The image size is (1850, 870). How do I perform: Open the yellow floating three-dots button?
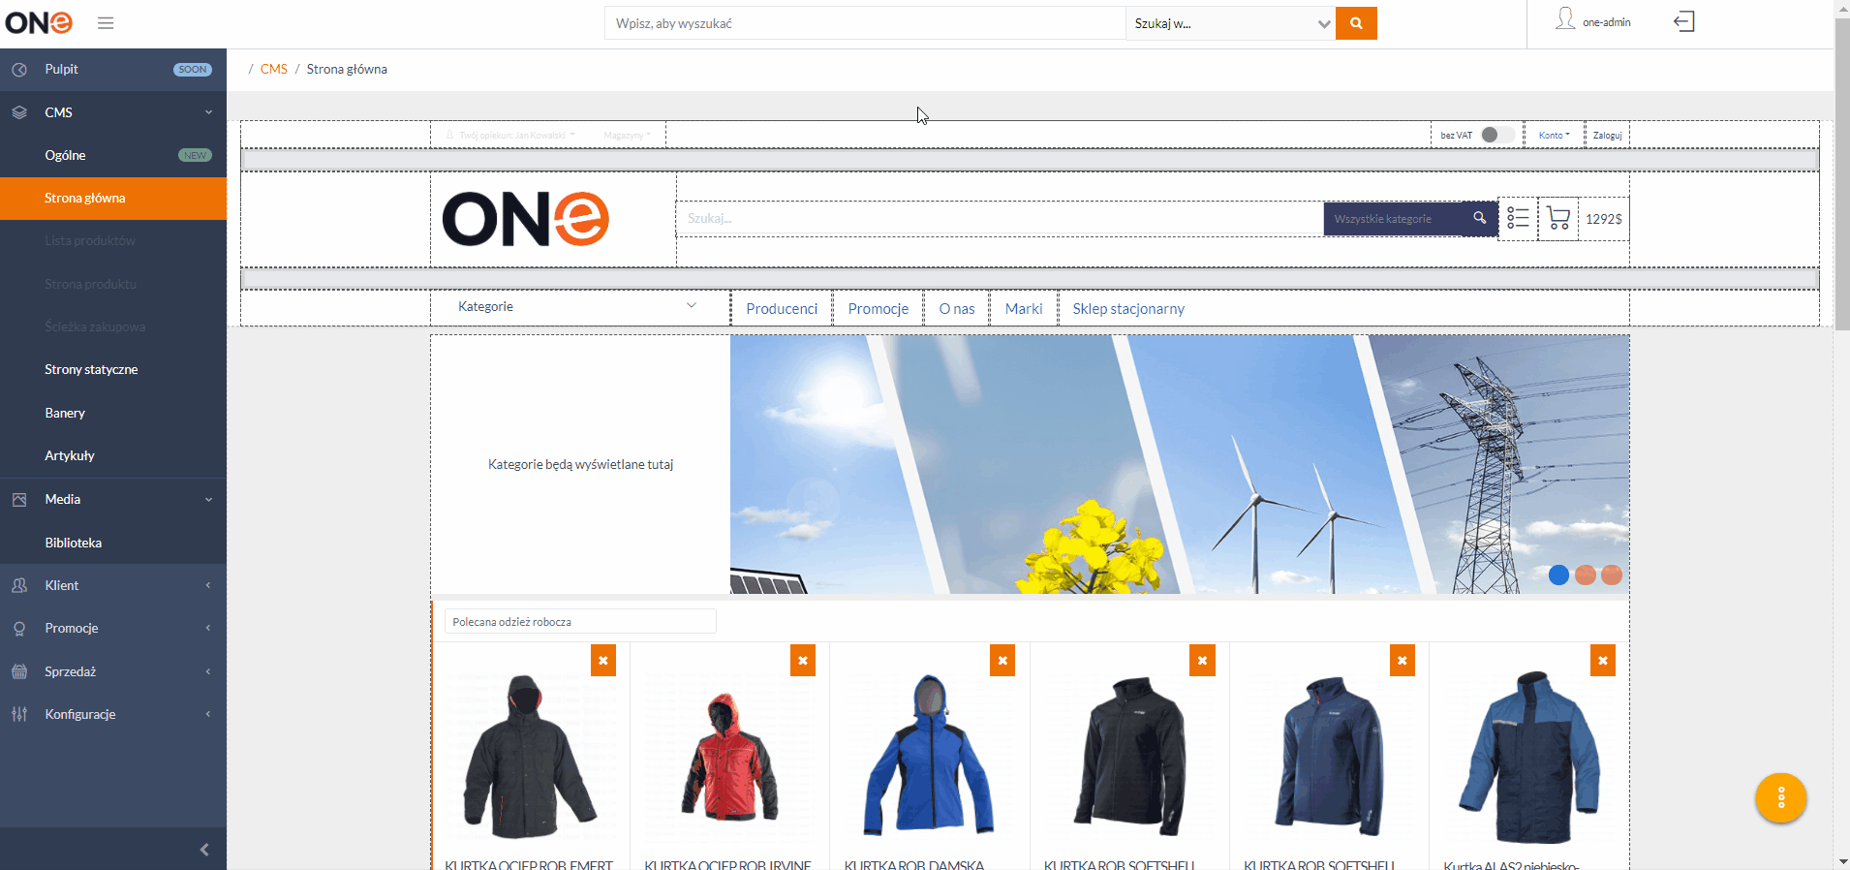point(1780,798)
